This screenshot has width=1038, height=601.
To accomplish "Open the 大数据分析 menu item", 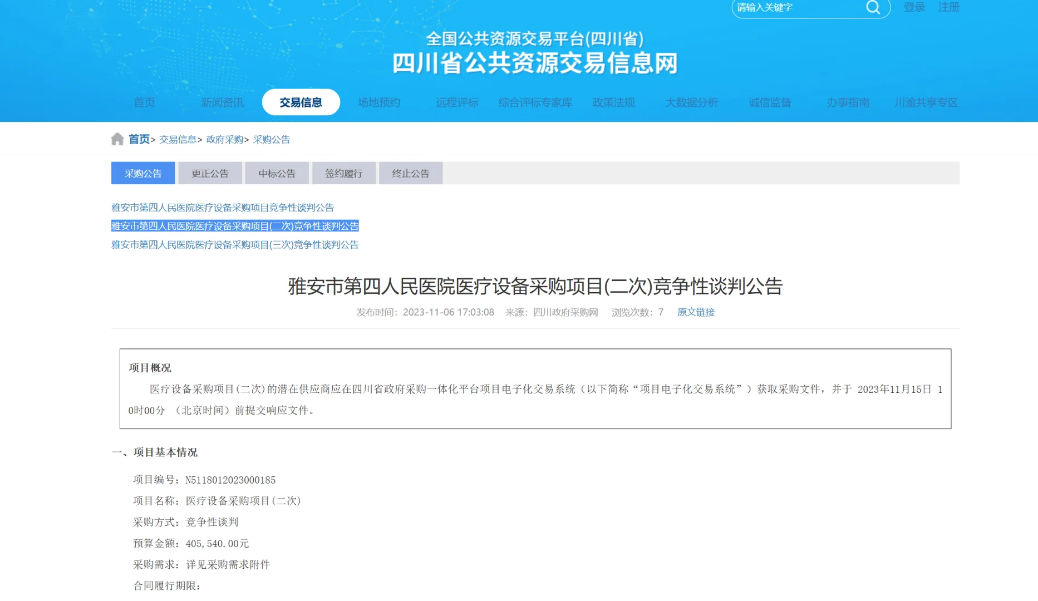I will pos(692,102).
